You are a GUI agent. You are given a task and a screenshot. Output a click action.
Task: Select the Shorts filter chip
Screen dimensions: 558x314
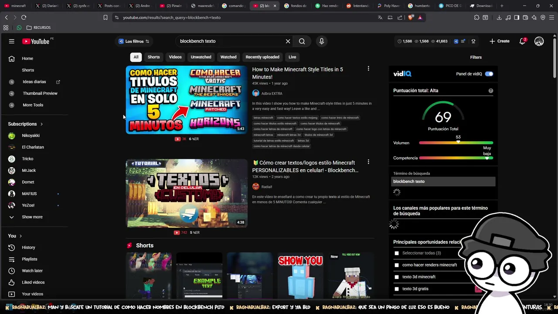pyautogui.click(x=153, y=57)
